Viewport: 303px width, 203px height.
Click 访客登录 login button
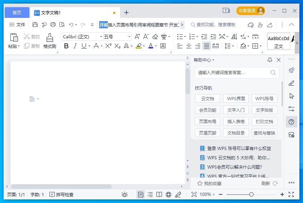coord(250,11)
